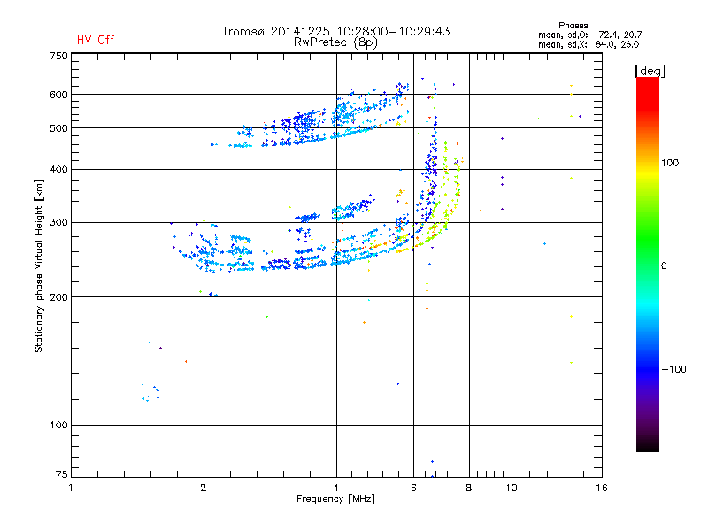708x531 pixels.
Task: Click the title "Tromsø 20141225 10:28:00-10:29:43"
Action: (x=335, y=31)
